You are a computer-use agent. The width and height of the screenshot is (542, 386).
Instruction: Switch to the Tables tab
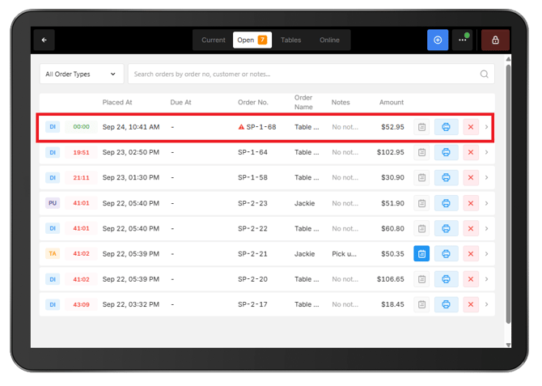(290, 40)
